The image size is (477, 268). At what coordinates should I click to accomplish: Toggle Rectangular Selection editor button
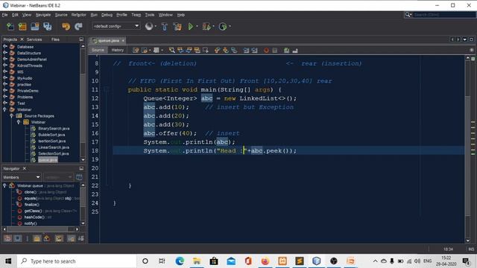tap(206, 50)
